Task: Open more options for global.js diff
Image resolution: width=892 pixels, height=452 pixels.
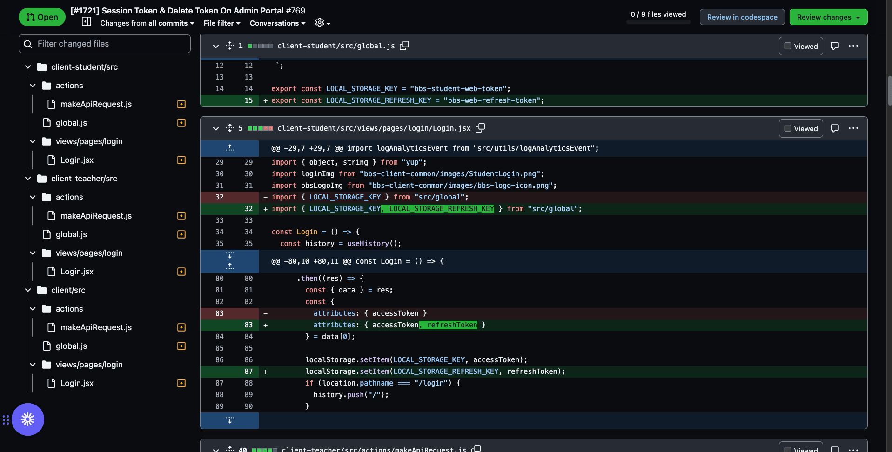Action: tap(853, 46)
